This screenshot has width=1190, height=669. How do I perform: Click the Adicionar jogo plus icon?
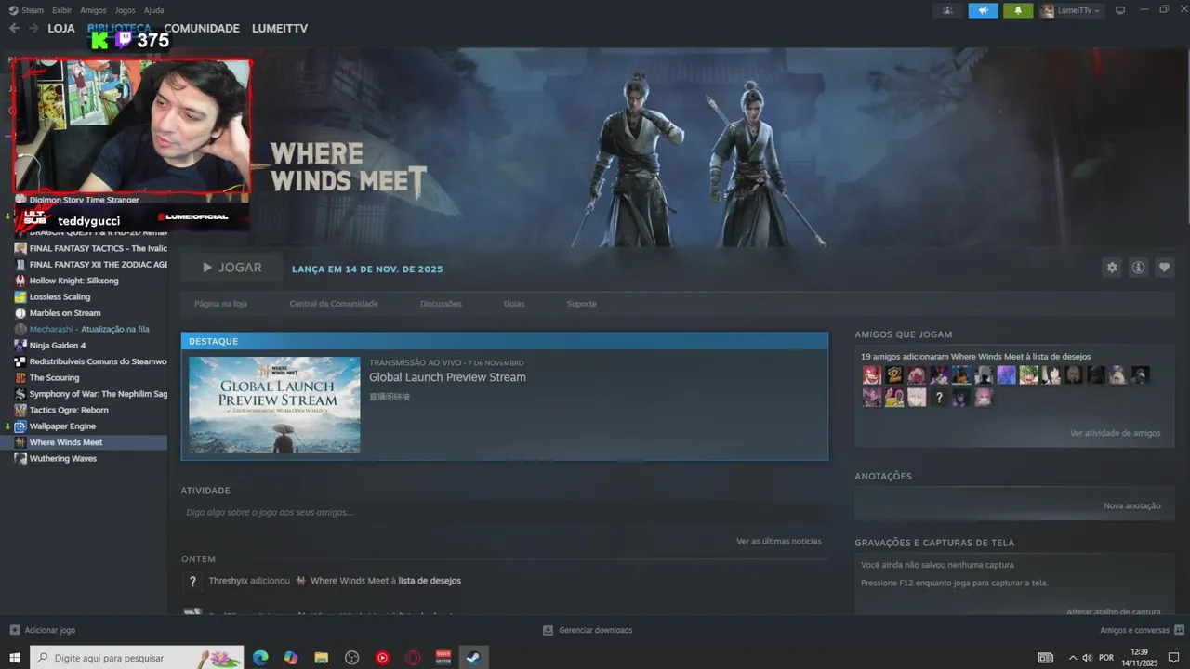(x=14, y=630)
